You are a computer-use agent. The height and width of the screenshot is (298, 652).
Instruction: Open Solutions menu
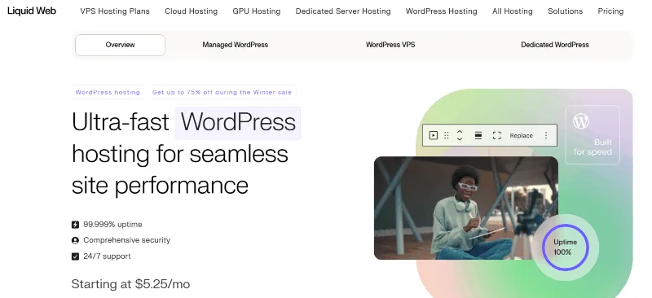click(x=565, y=11)
